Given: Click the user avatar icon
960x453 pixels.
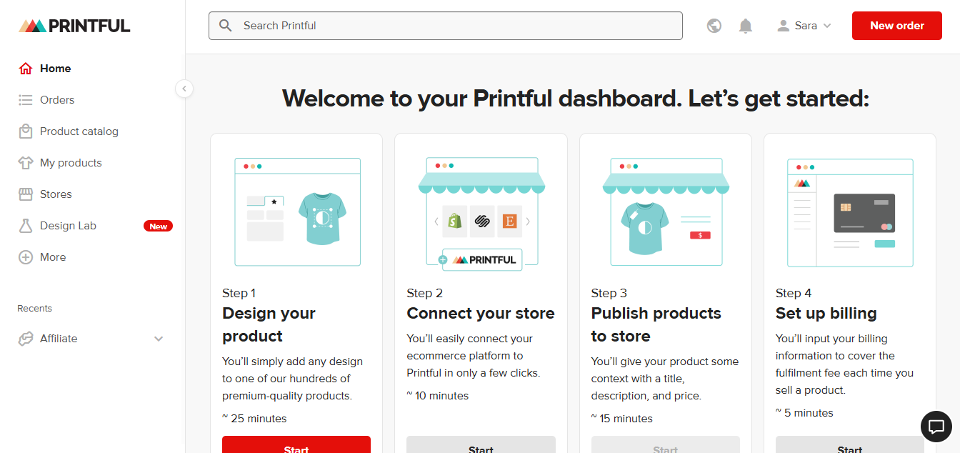Looking at the screenshot, I should pyautogui.click(x=783, y=26).
